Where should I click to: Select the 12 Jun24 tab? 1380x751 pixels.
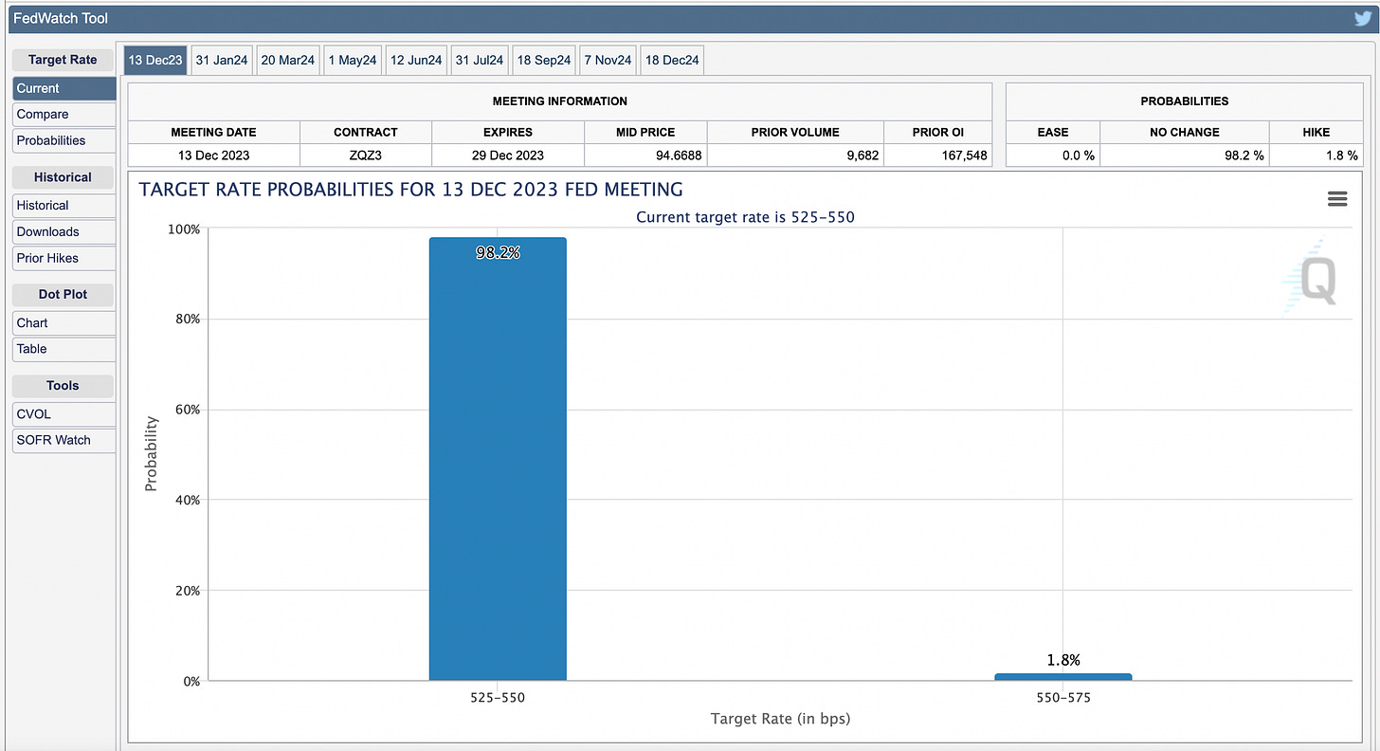pos(416,60)
